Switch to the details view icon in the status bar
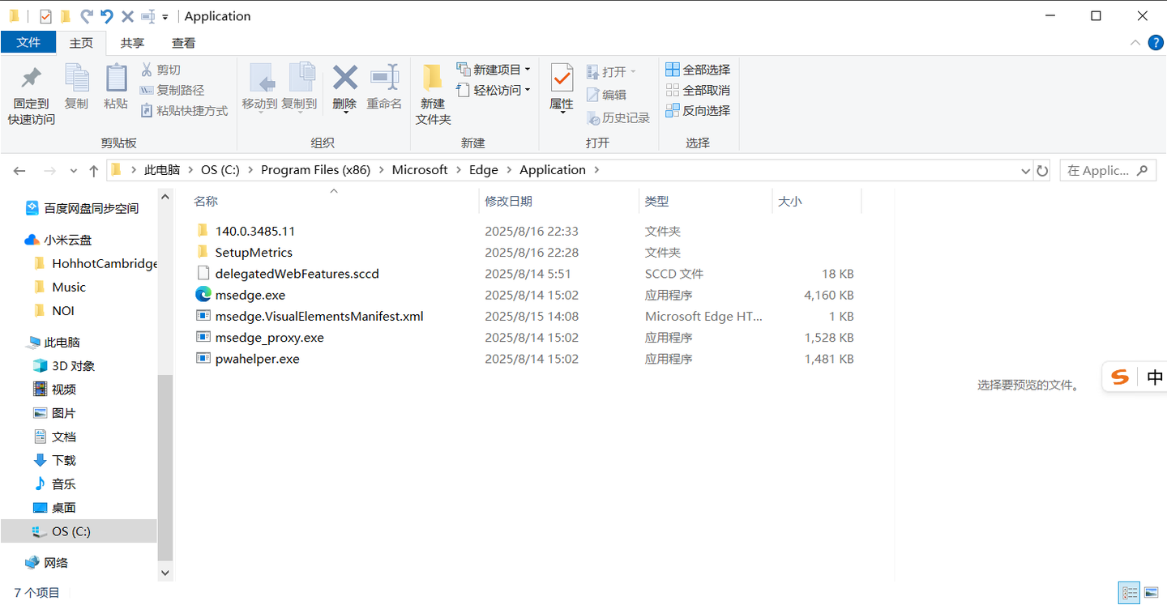This screenshot has height=605, width=1167. click(1129, 593)
